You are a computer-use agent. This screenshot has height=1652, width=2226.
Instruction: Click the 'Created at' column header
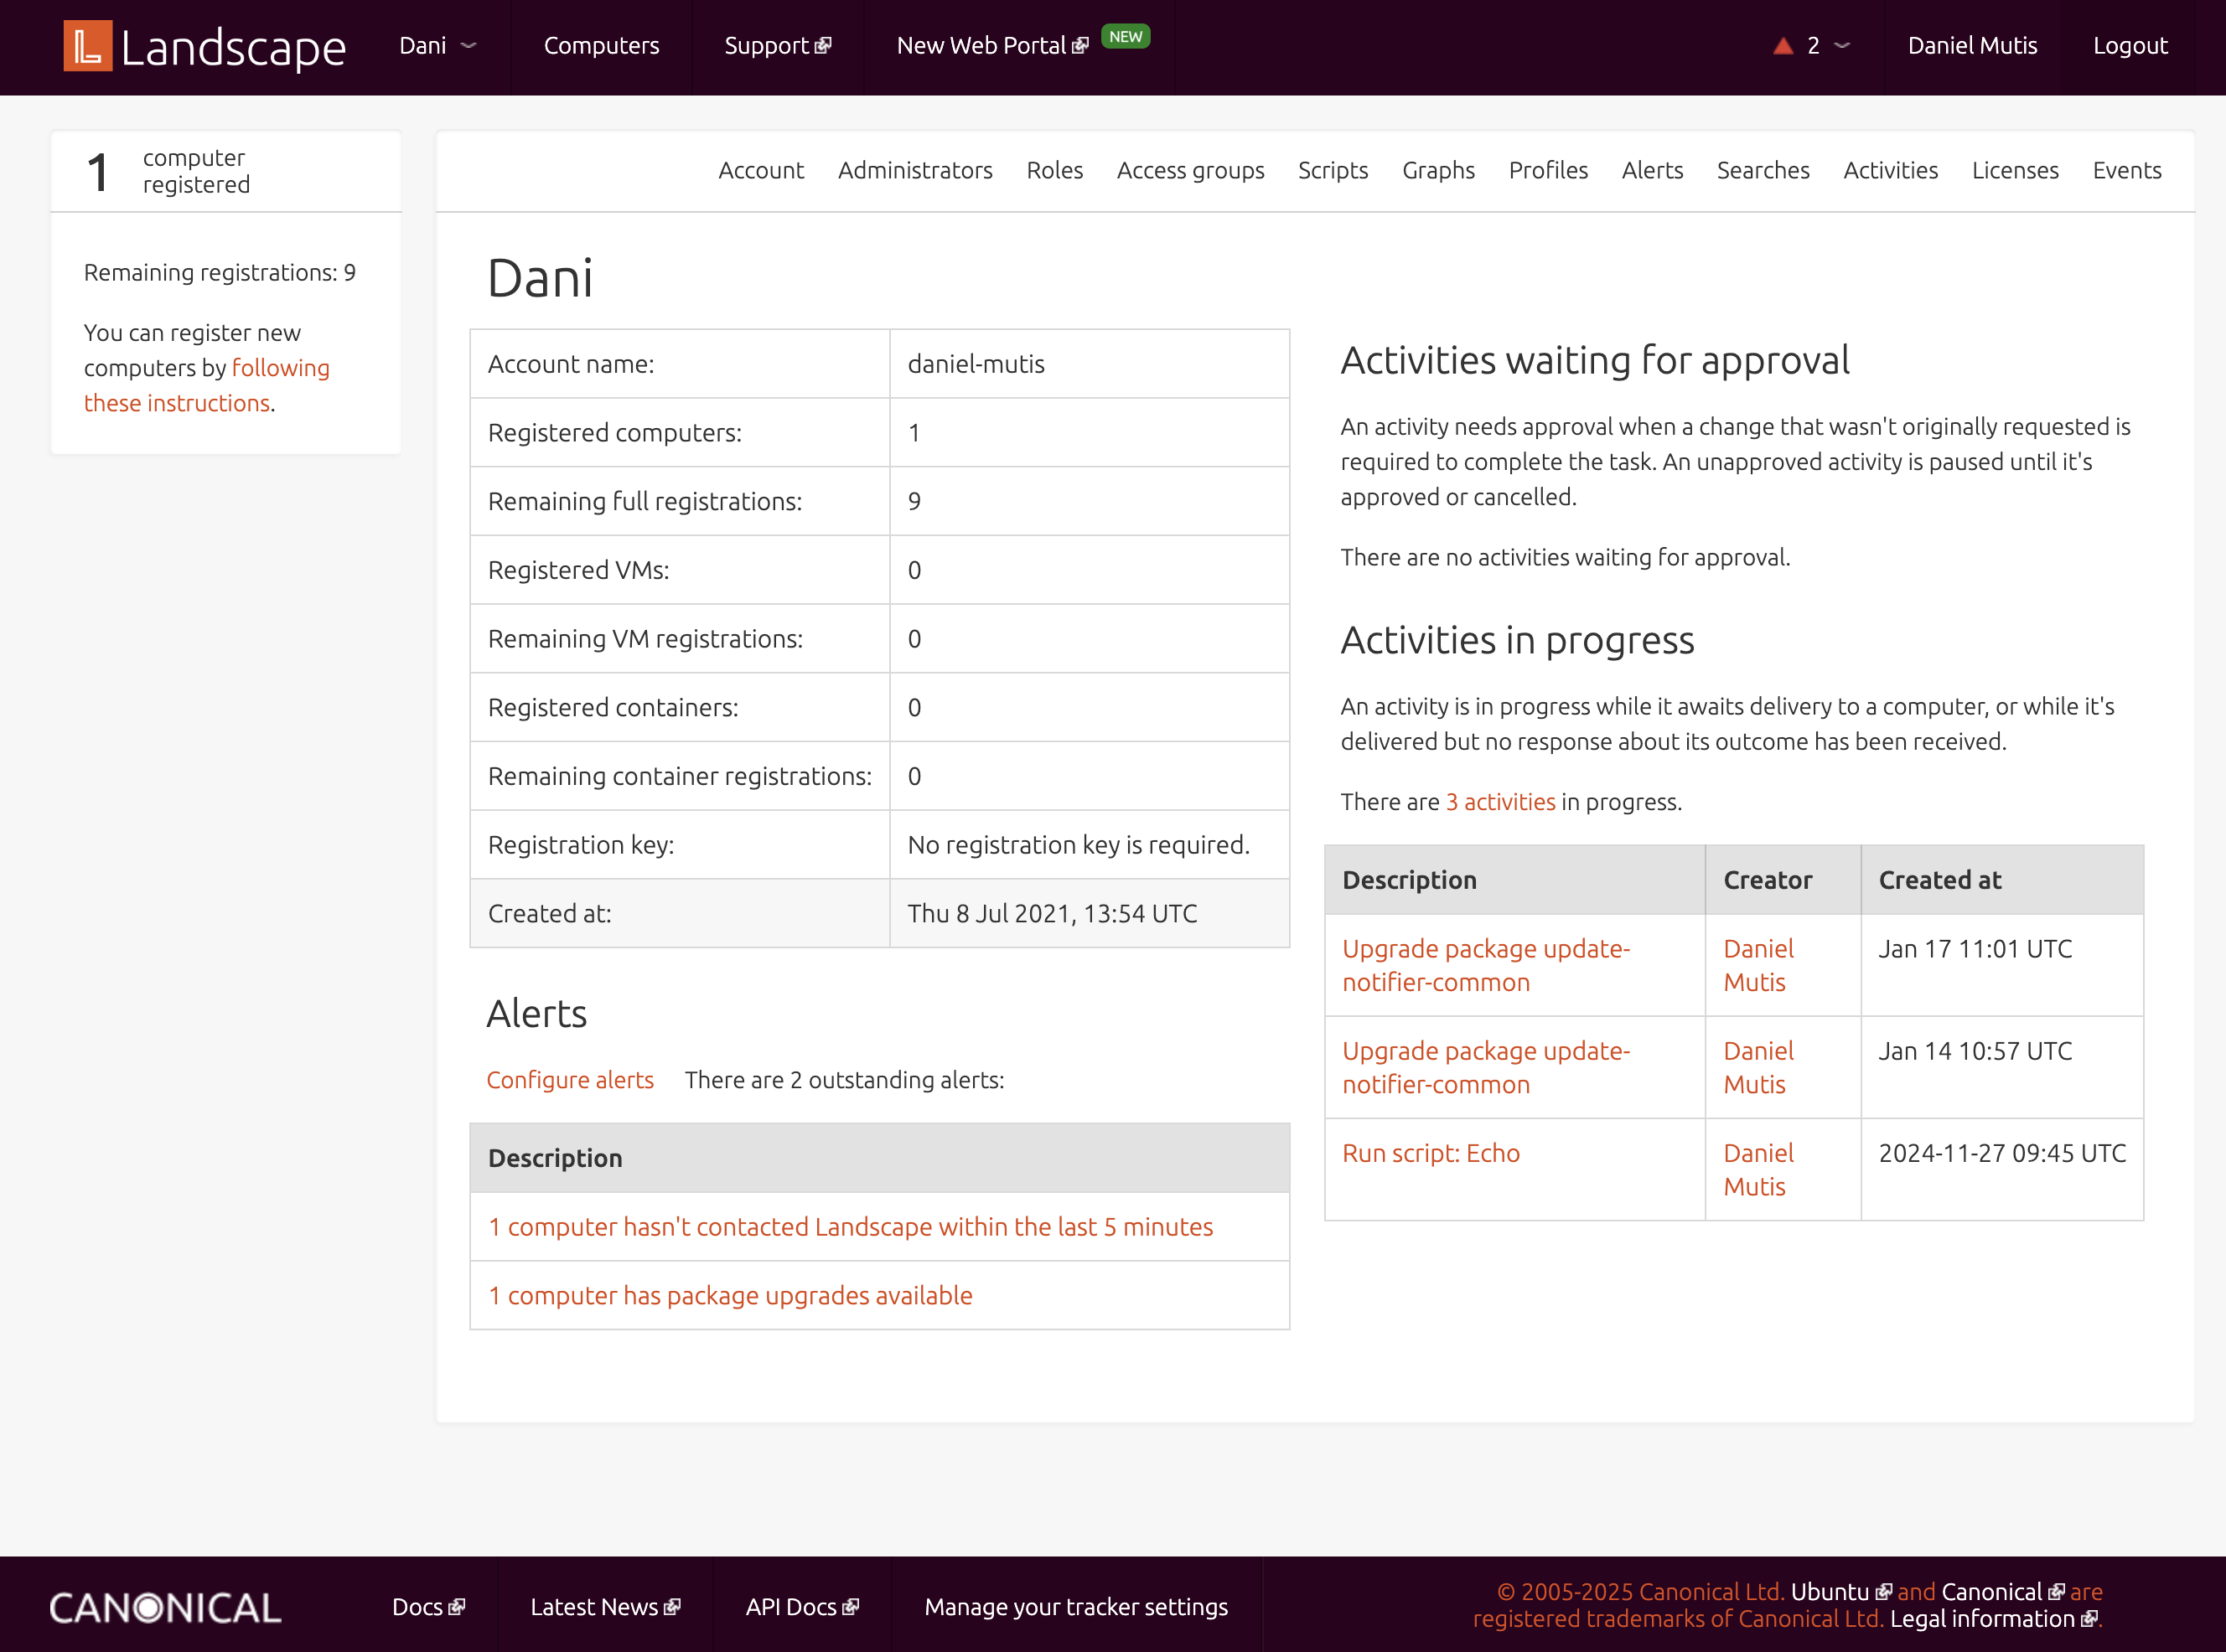pyautogui.click(x=2001, y=880)
